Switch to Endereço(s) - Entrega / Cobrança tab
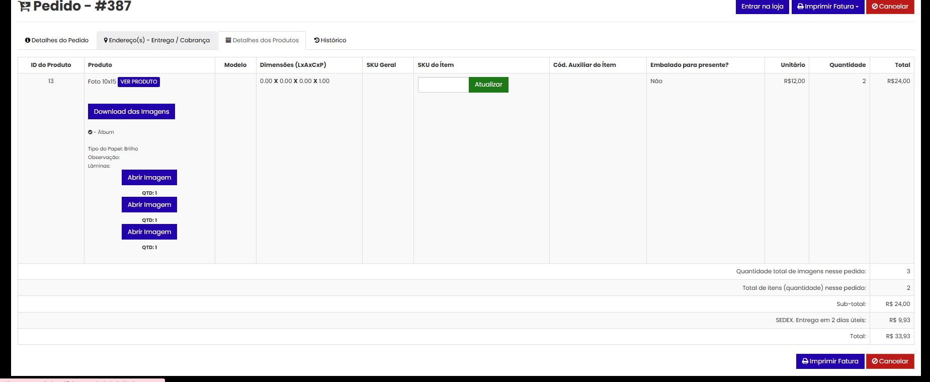This screenshot has width=930, height=382. pos(157,40)
